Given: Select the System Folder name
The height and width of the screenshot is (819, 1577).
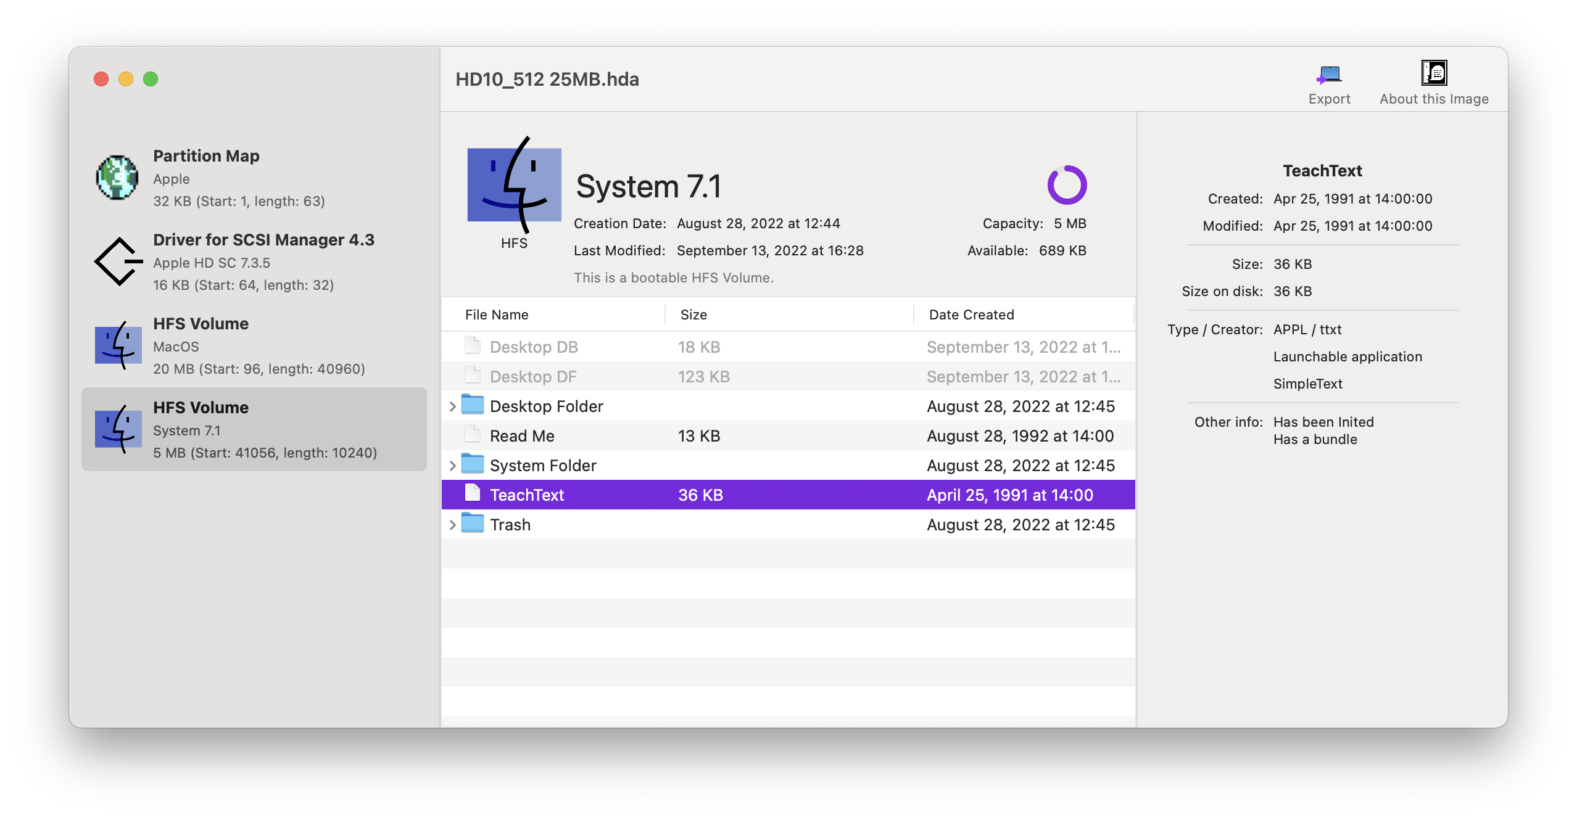Looking at the screenshot, I should pyautogui.click(x=543, y=466).
